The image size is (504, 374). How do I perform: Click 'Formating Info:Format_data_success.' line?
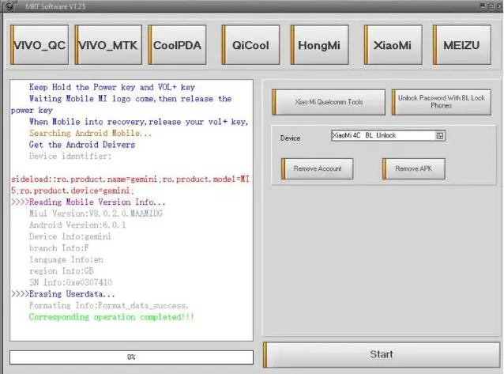(109, 305)
